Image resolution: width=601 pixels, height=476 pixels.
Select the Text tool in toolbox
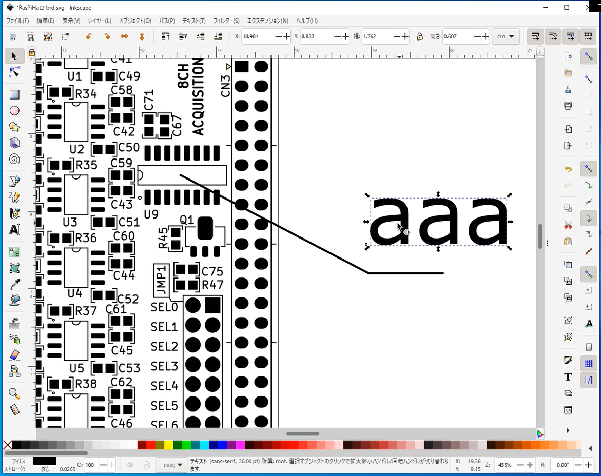(x=14, y=229)
